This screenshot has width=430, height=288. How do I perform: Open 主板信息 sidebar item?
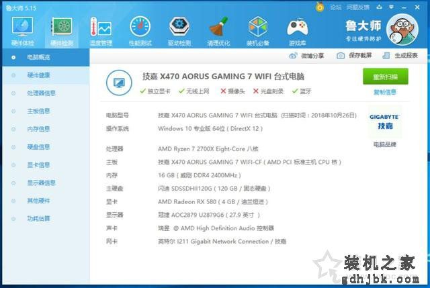[x=46, y=111]
